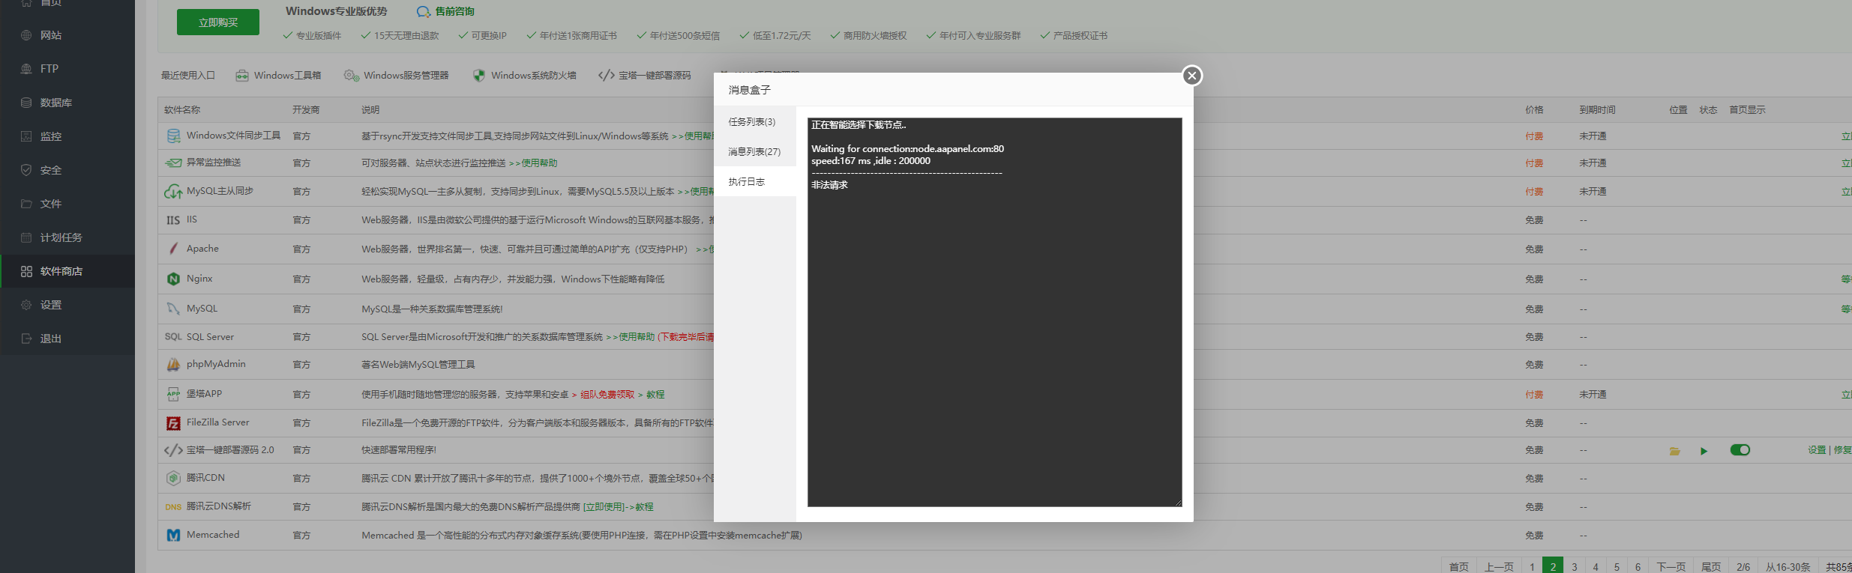Click the Windows文件同步工具 icon
The image size is (1852, 573).
[x=173, y=136]
